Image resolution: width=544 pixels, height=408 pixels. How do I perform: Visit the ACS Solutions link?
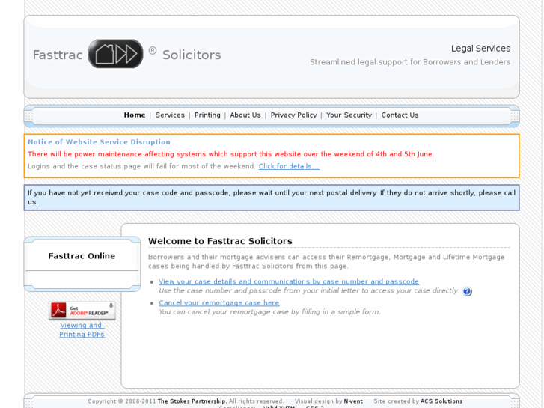(x=441, y=401)
